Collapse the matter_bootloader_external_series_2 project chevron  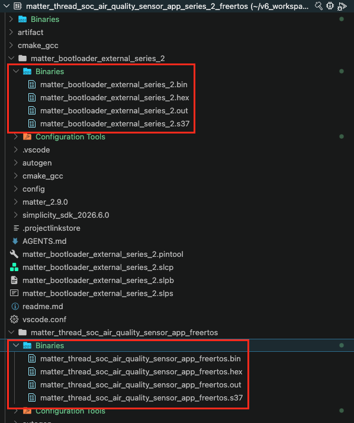[x=11, y=58]
